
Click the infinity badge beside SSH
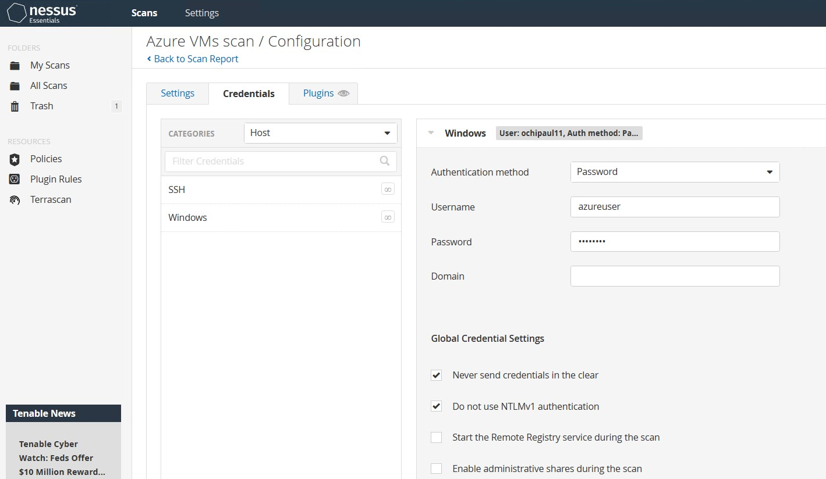click(388, 189)
